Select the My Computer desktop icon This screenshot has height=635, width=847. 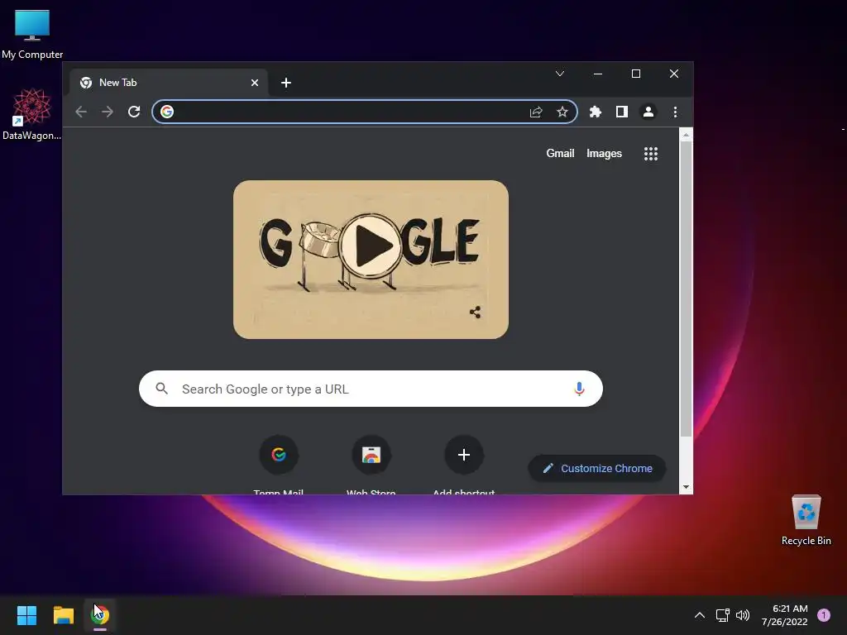32,33
